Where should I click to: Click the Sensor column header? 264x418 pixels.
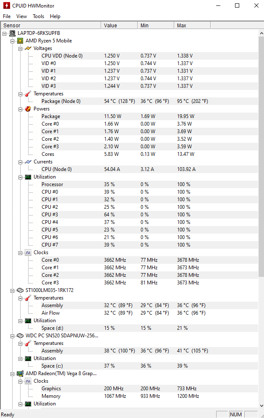pyautogui.click(x=51, y=25)
